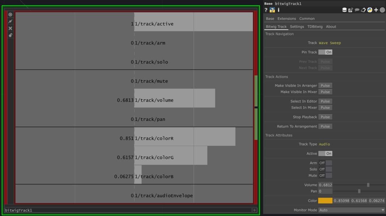Open Python help icon in parameter header

tap(272, 10)
